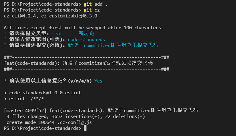The image size is (236, 136).
Task: Click the green question mark beside 请简要描述提交
Action: tap(5, 46)
